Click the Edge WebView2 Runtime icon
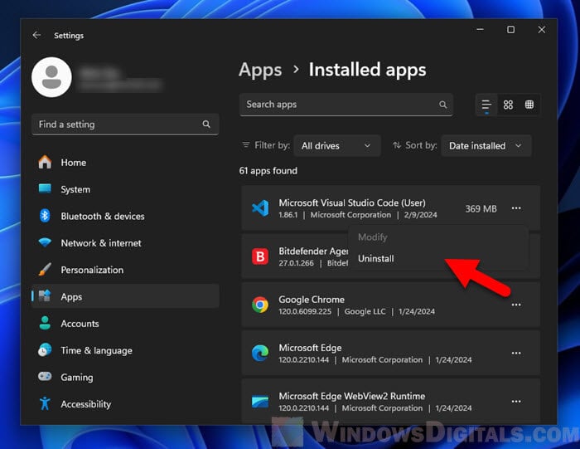 pos(260,402)
